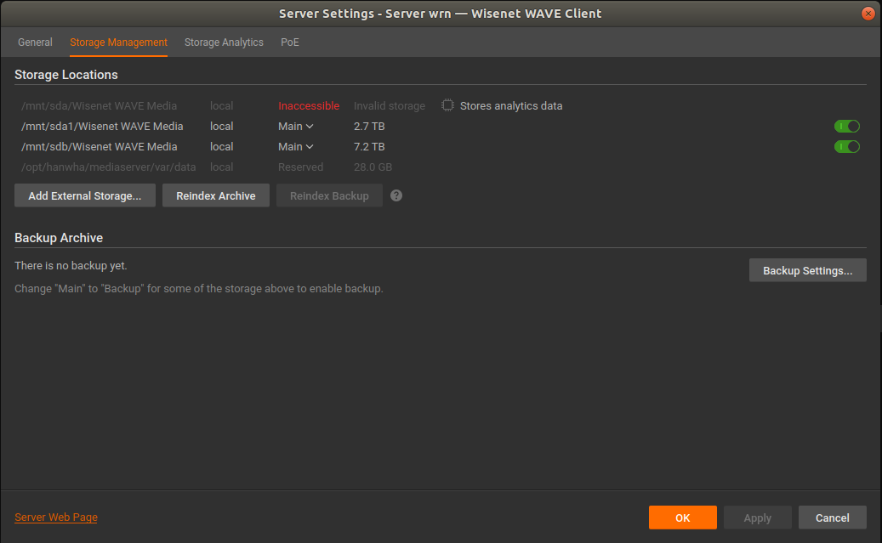882x543 pixels.
Task: Click the 'There is no backup yet.' text
Action: pyautogui.click(x=71, y=265)
